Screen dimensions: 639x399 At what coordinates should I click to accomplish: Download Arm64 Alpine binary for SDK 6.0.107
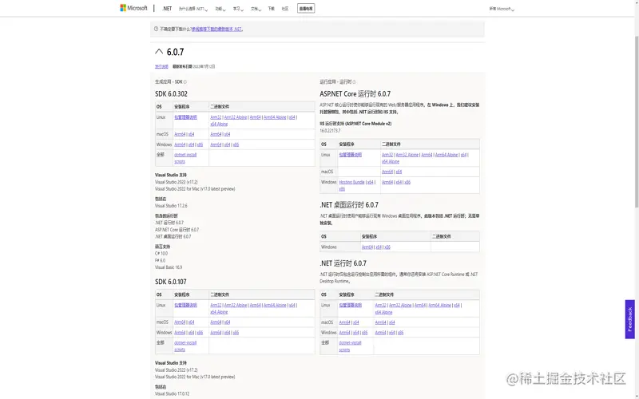275,306
